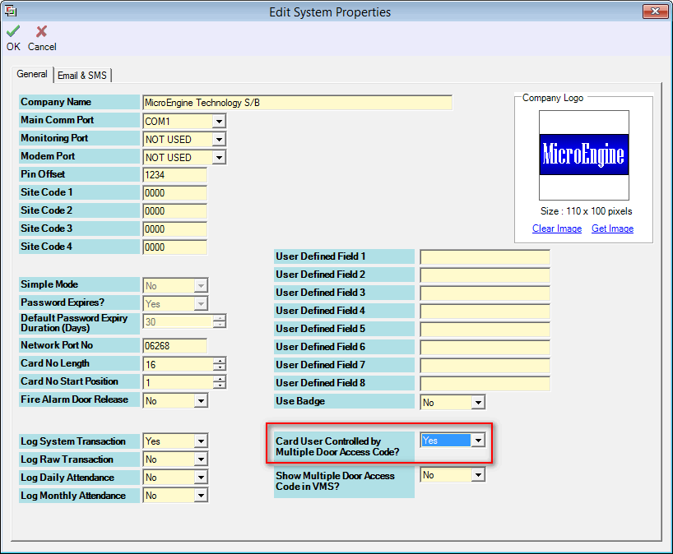Click the Clear Image link
Image resolution: width=673 pixels, height=554 pixels.
(x=557, y=229)
